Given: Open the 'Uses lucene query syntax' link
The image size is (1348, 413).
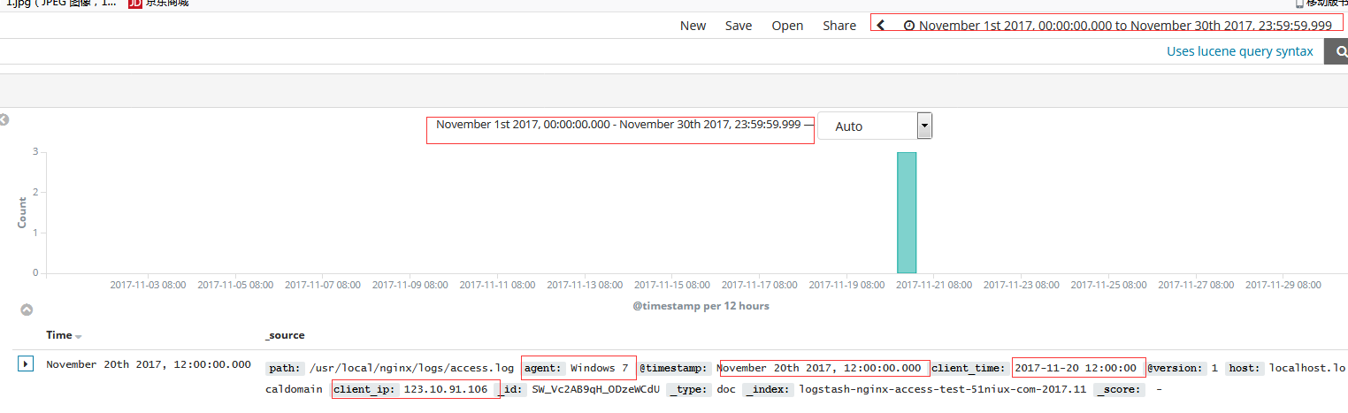Looking at the screenshot, I should tap(1239, 51).
